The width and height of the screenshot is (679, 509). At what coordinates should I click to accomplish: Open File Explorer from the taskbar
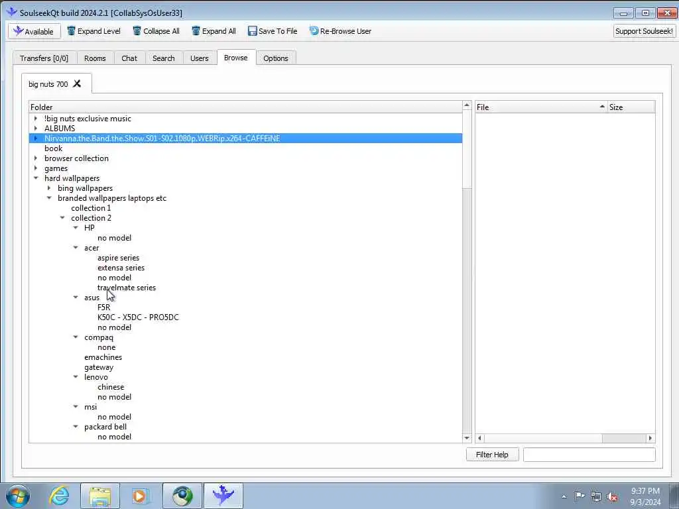100,496
